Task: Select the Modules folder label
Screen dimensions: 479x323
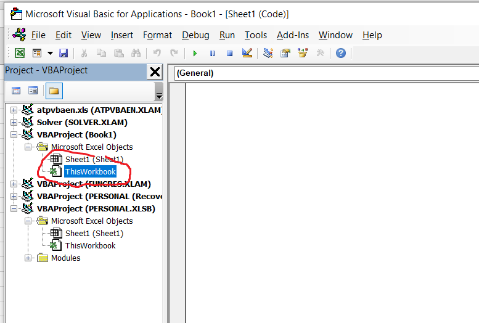Action: [66, 258]
